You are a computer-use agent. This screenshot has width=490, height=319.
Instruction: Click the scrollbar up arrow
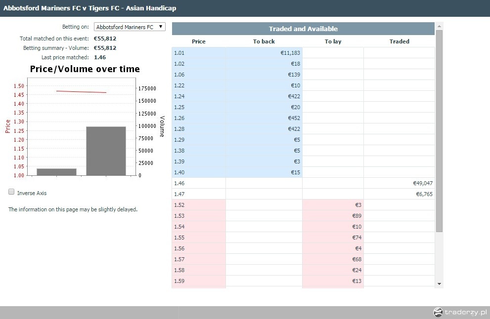pos(439,26)
